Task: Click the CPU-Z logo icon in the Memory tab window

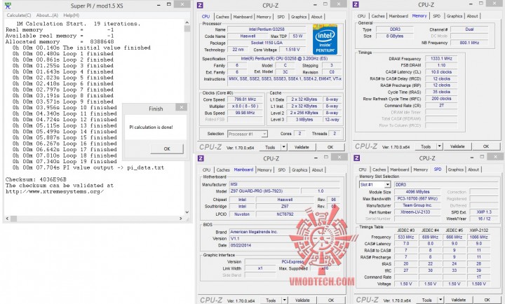Action: (356, 4)
